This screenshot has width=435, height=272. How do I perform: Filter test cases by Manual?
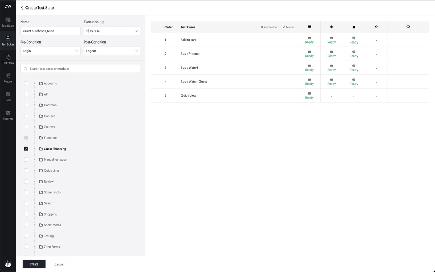pyautogui.click(x=288, y=27)
